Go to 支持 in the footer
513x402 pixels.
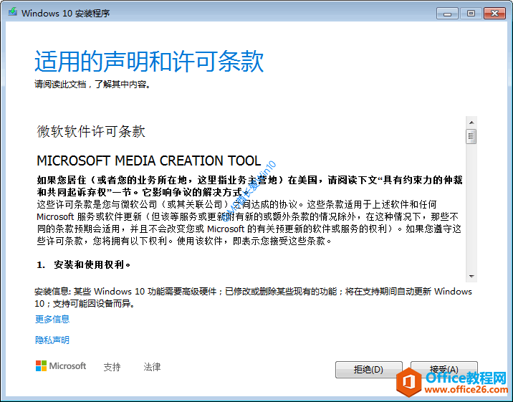tap(112, 367)
